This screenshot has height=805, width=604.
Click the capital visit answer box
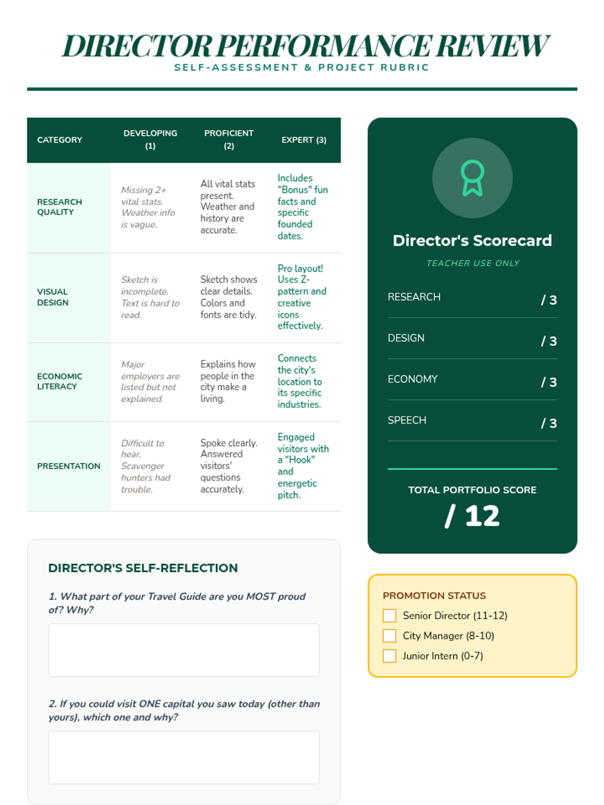[184, 757]
